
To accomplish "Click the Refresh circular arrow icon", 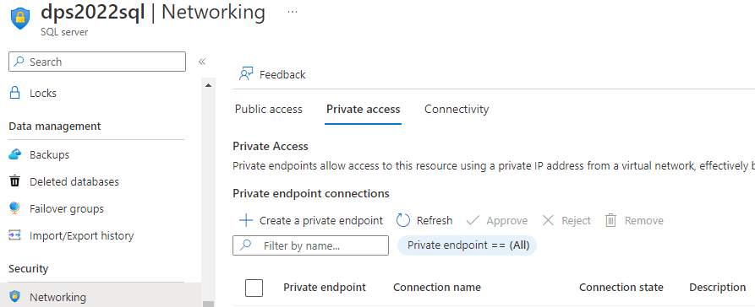I will pyautogui.click(x=403, y=220).
